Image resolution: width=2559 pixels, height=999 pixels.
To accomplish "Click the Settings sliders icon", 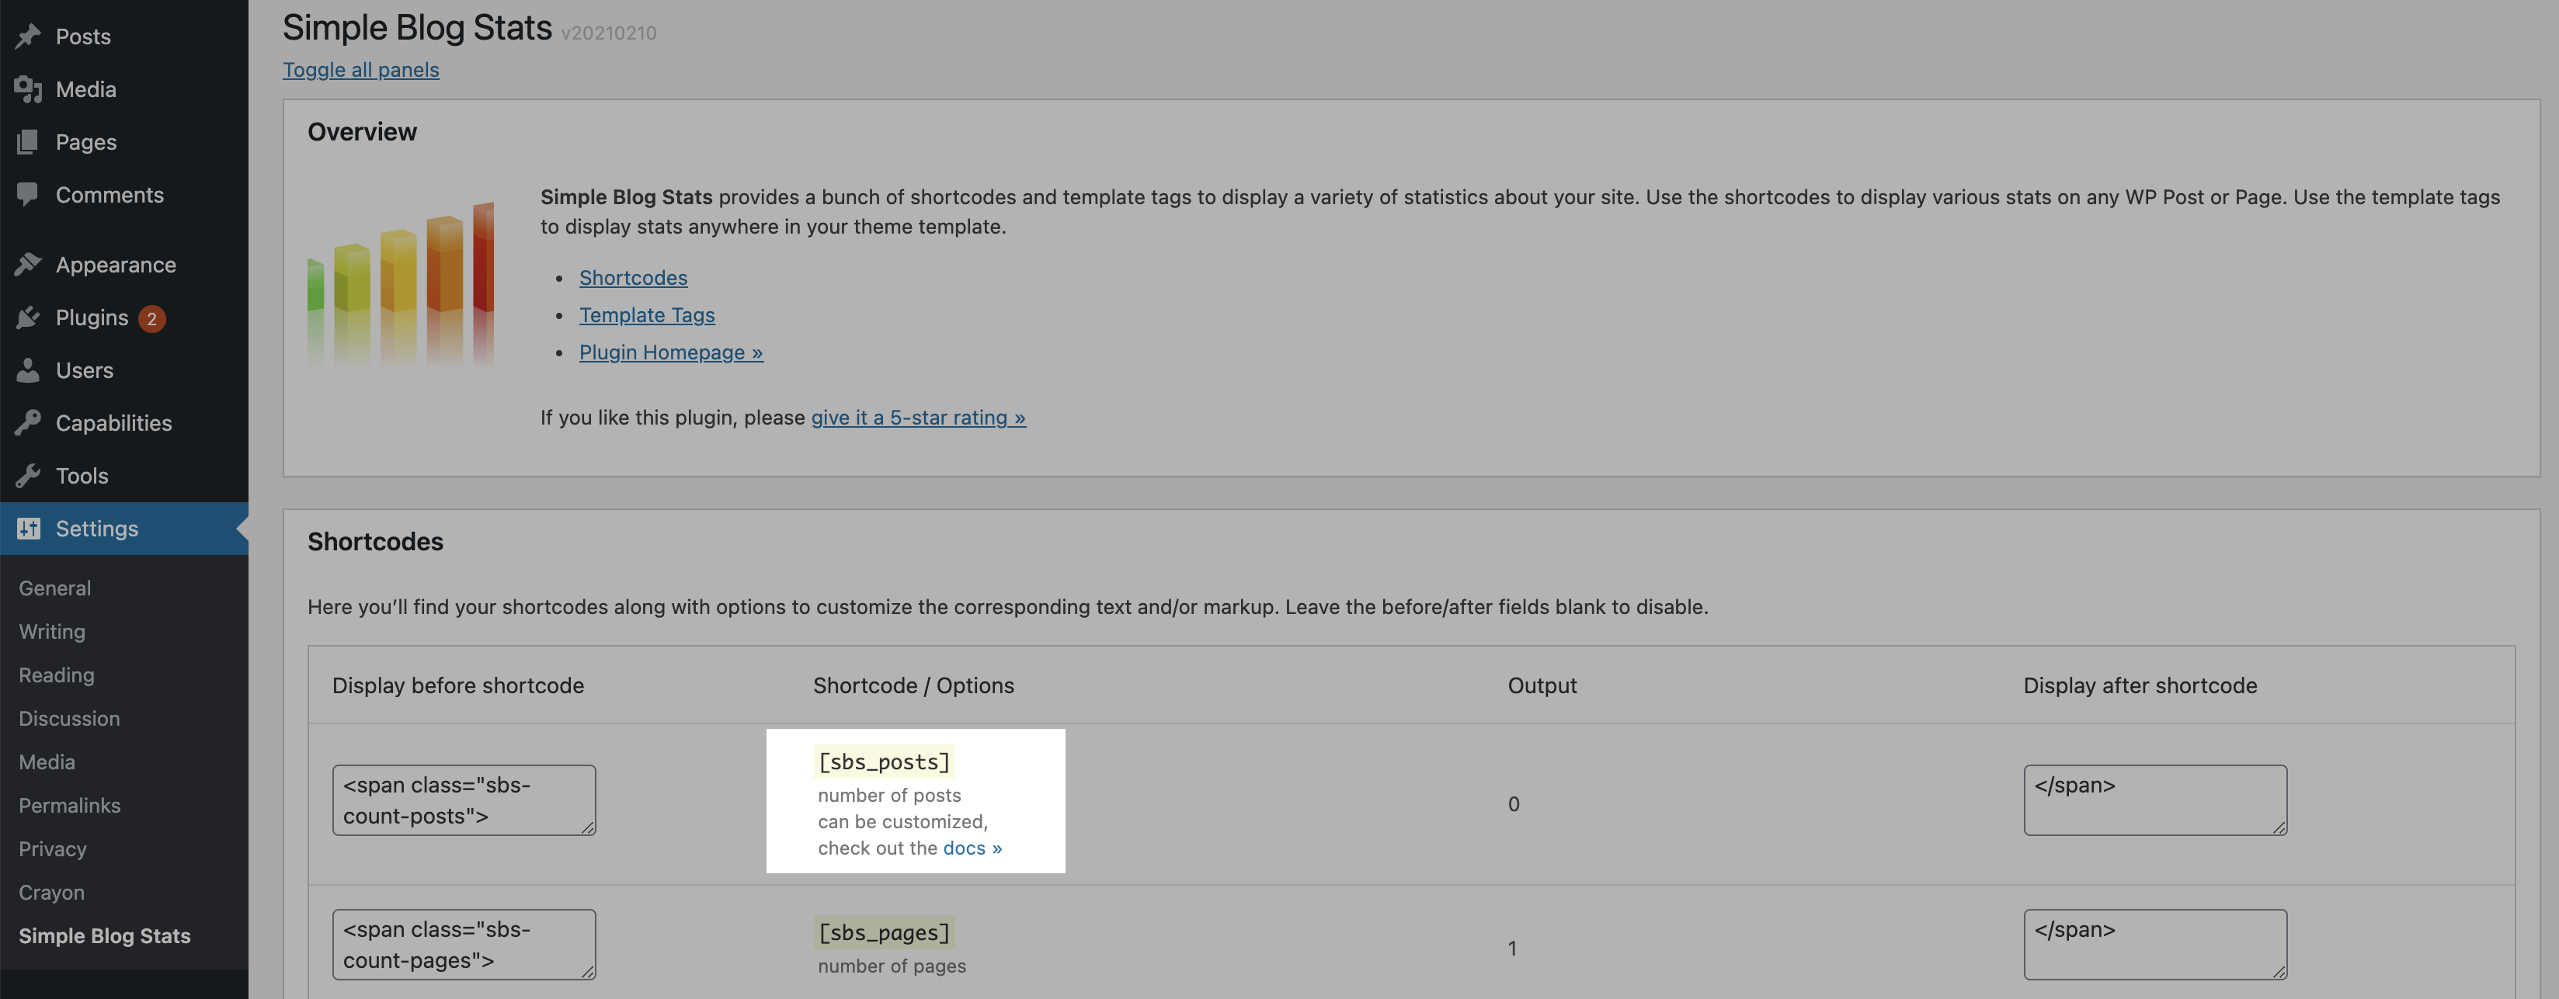I will [x=28, y=529].
